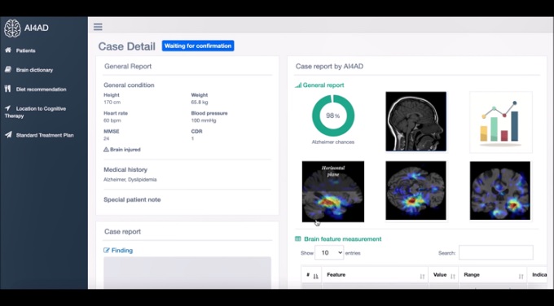Click the Diet recommendation utensils icon
Image resolution: width=554 pixels, height=306 pixels.
(x=7, y=89)
